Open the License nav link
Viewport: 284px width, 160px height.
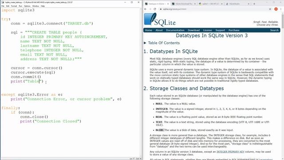tap(207, 30)
